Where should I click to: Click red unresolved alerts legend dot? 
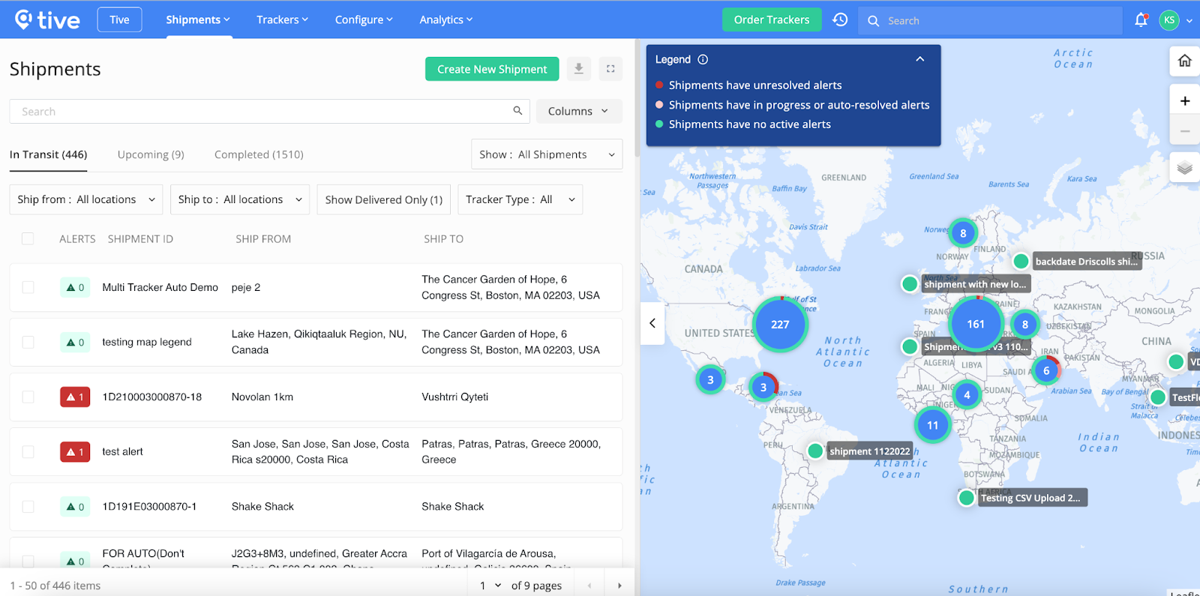[x=659, y=85]
